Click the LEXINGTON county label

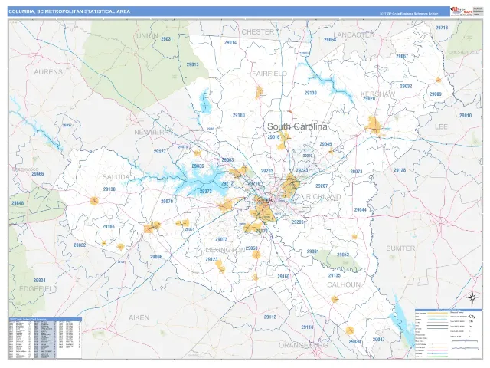[225, 250]
